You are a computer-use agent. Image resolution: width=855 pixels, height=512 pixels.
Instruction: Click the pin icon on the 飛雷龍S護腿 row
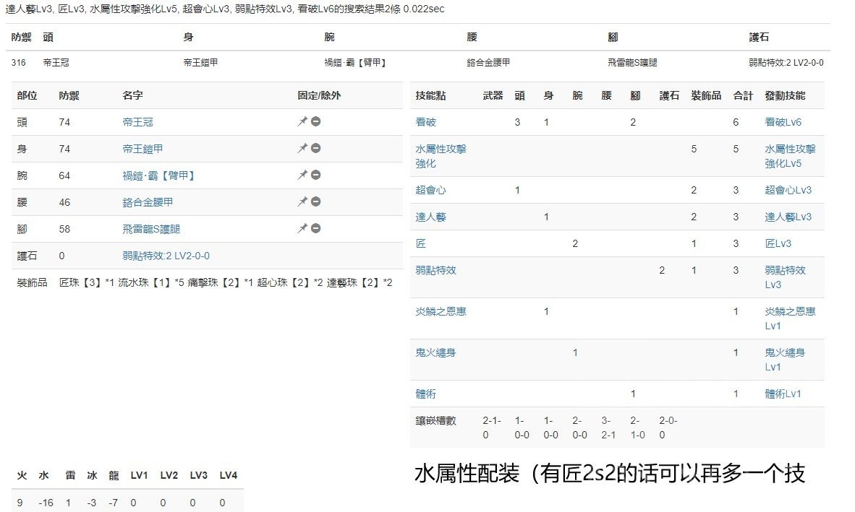302,227
